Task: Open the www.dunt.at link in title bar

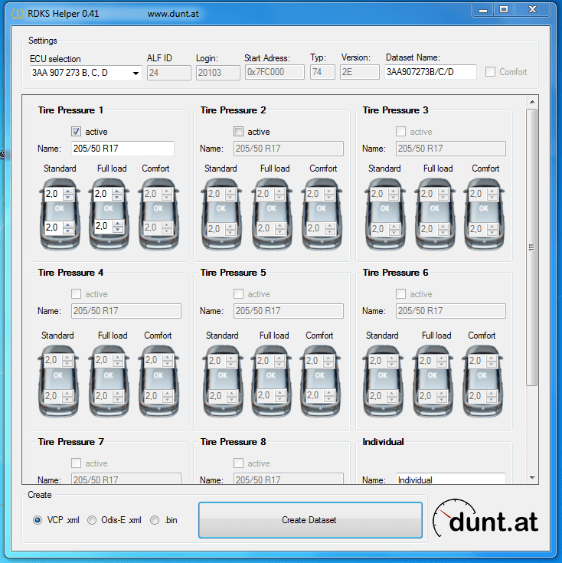Action: [173, 14]
